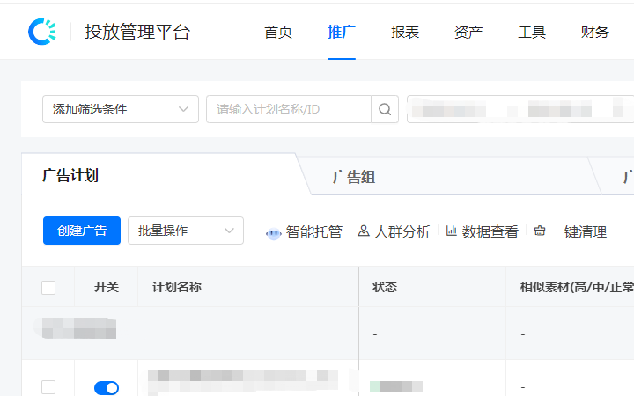Click the 相似素材 column header

(x=577, y=287)
